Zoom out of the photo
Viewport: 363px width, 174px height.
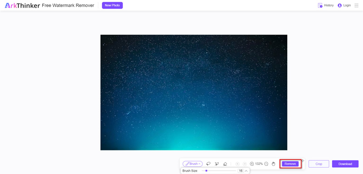pyautogui.click(x=266, y=164)
